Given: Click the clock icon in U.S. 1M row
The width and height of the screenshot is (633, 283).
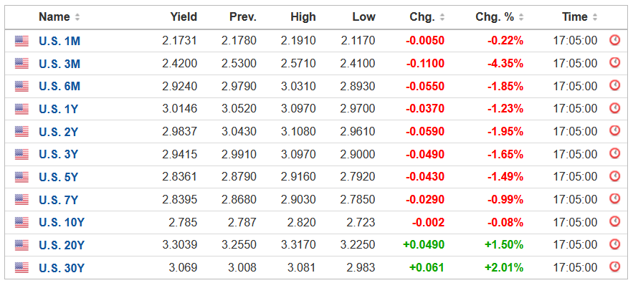Looking at the screenshot, I should tap(614, 40).
